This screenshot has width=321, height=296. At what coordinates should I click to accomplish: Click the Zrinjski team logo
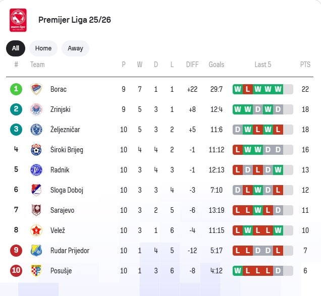(x=36, y=109)
